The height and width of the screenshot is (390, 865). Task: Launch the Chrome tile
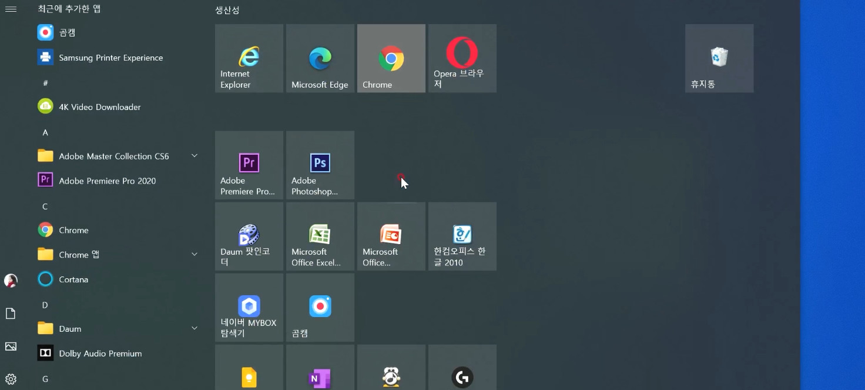[x=391, y=58]
